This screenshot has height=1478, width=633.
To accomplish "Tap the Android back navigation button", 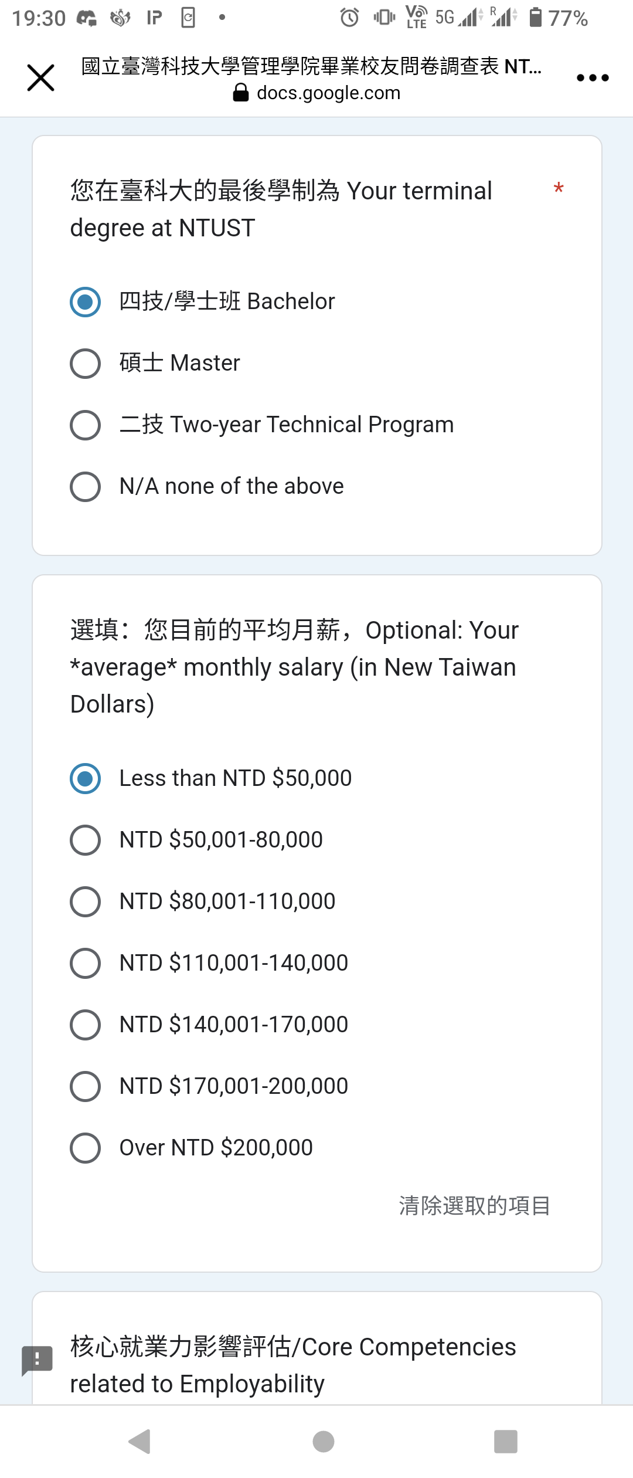I will 140,1442.
